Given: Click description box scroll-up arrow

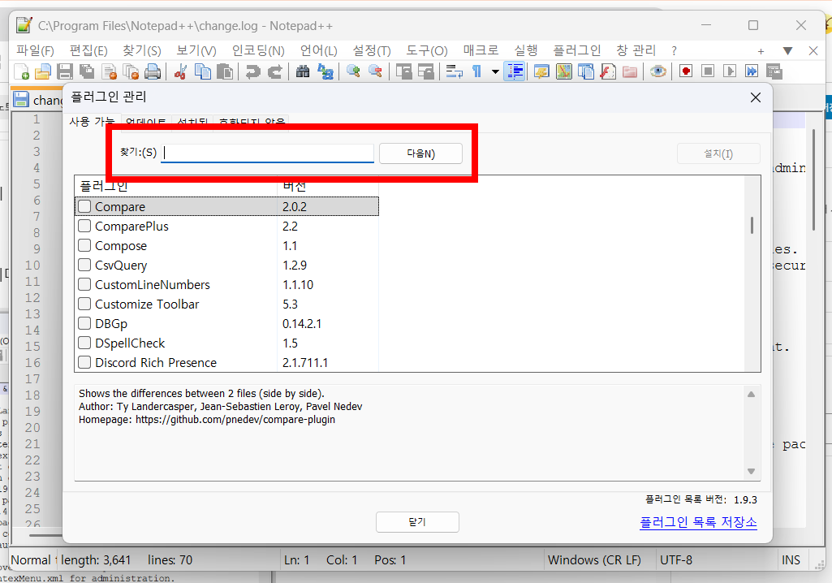Looking at the screenshot, I should (751, 394).
